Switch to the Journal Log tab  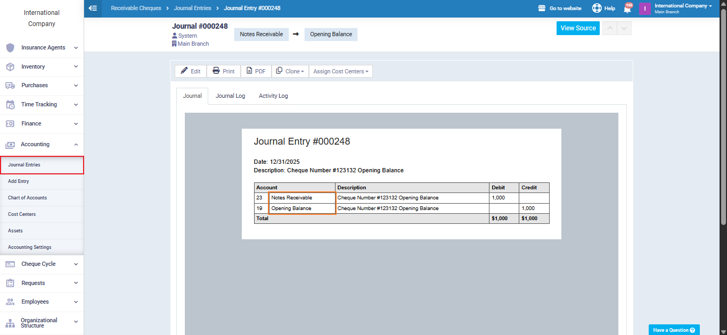230,96
